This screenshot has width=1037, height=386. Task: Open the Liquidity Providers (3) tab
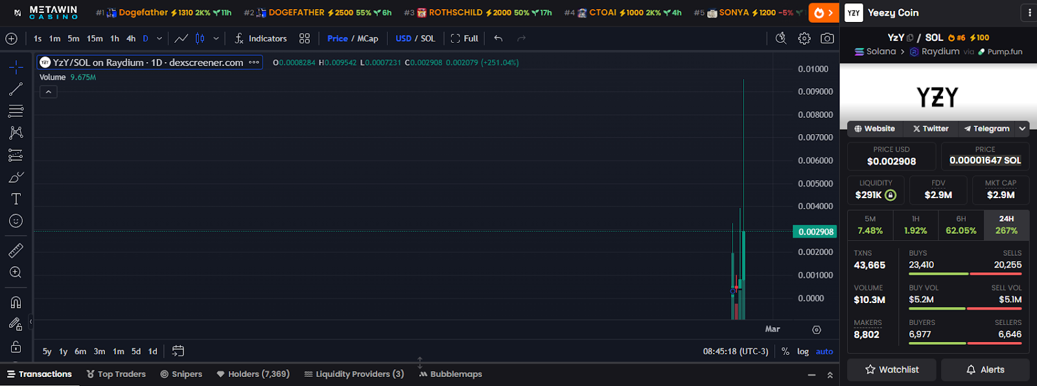[354, 374]
